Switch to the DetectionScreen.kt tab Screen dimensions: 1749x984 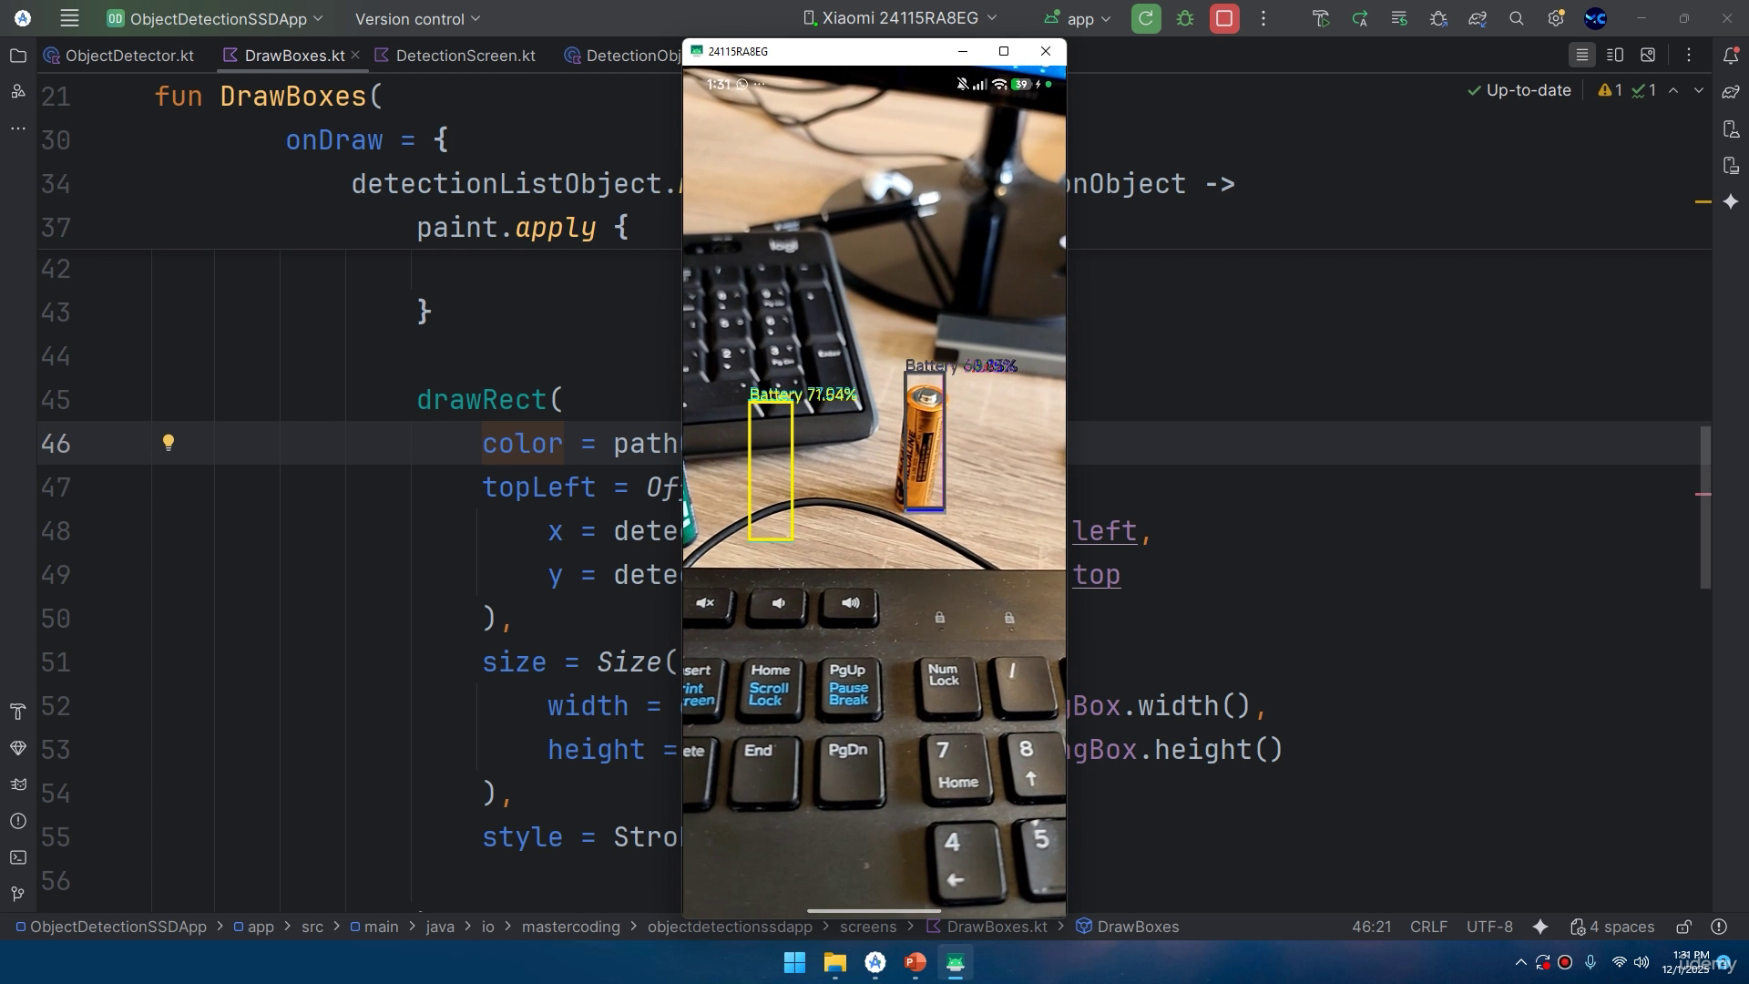tap(455, 56)
